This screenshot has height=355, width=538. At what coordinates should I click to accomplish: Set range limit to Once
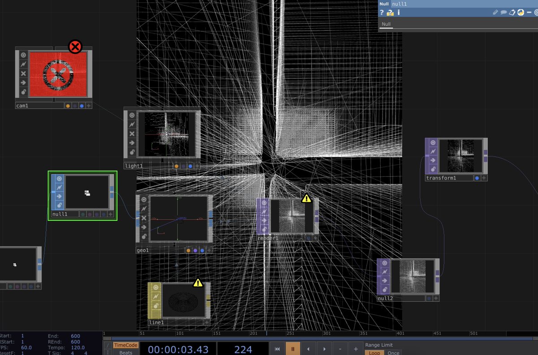393,353
